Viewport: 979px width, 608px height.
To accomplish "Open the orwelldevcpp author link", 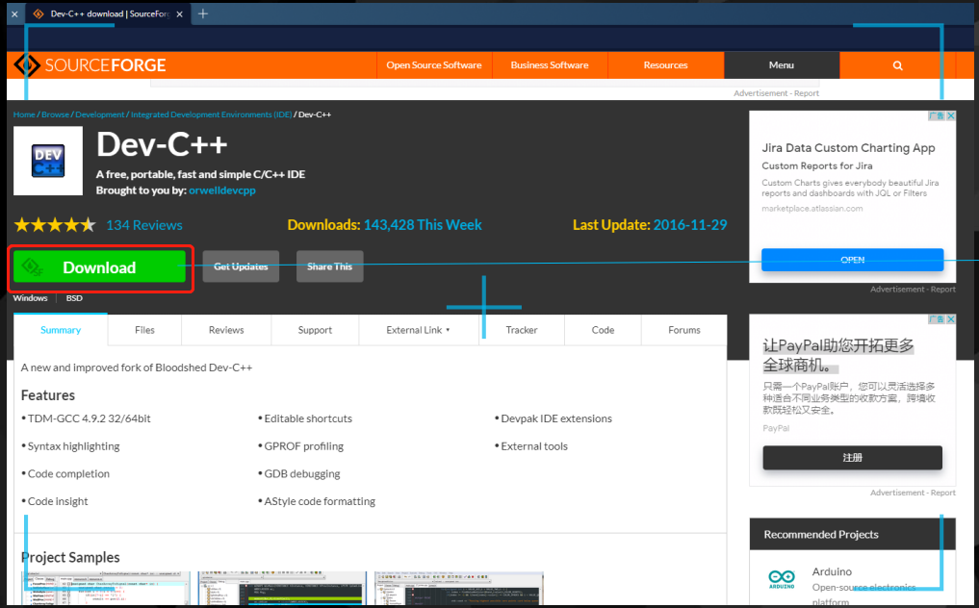I will coord(222,190).
